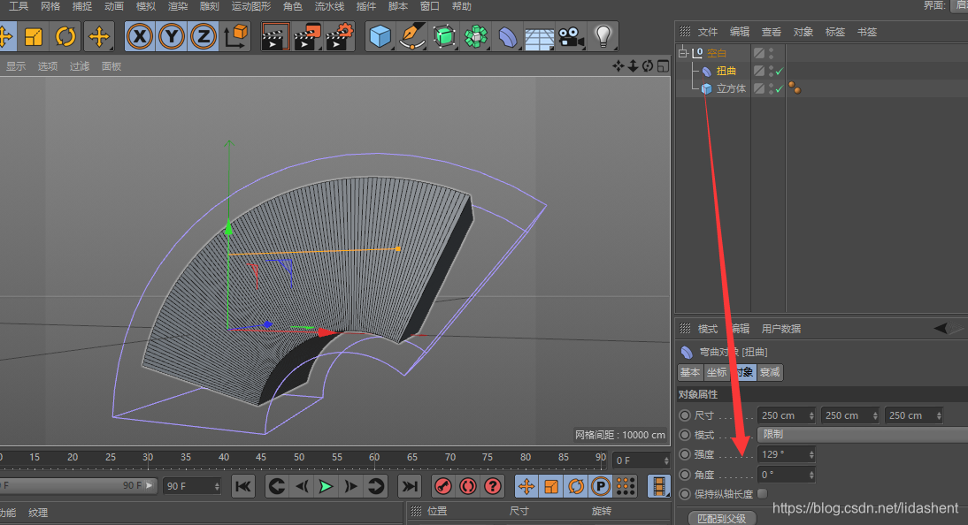Click the 强度 value stepper arrows
The height and width of the screenshot is (525, 968).
click(811, 454)
